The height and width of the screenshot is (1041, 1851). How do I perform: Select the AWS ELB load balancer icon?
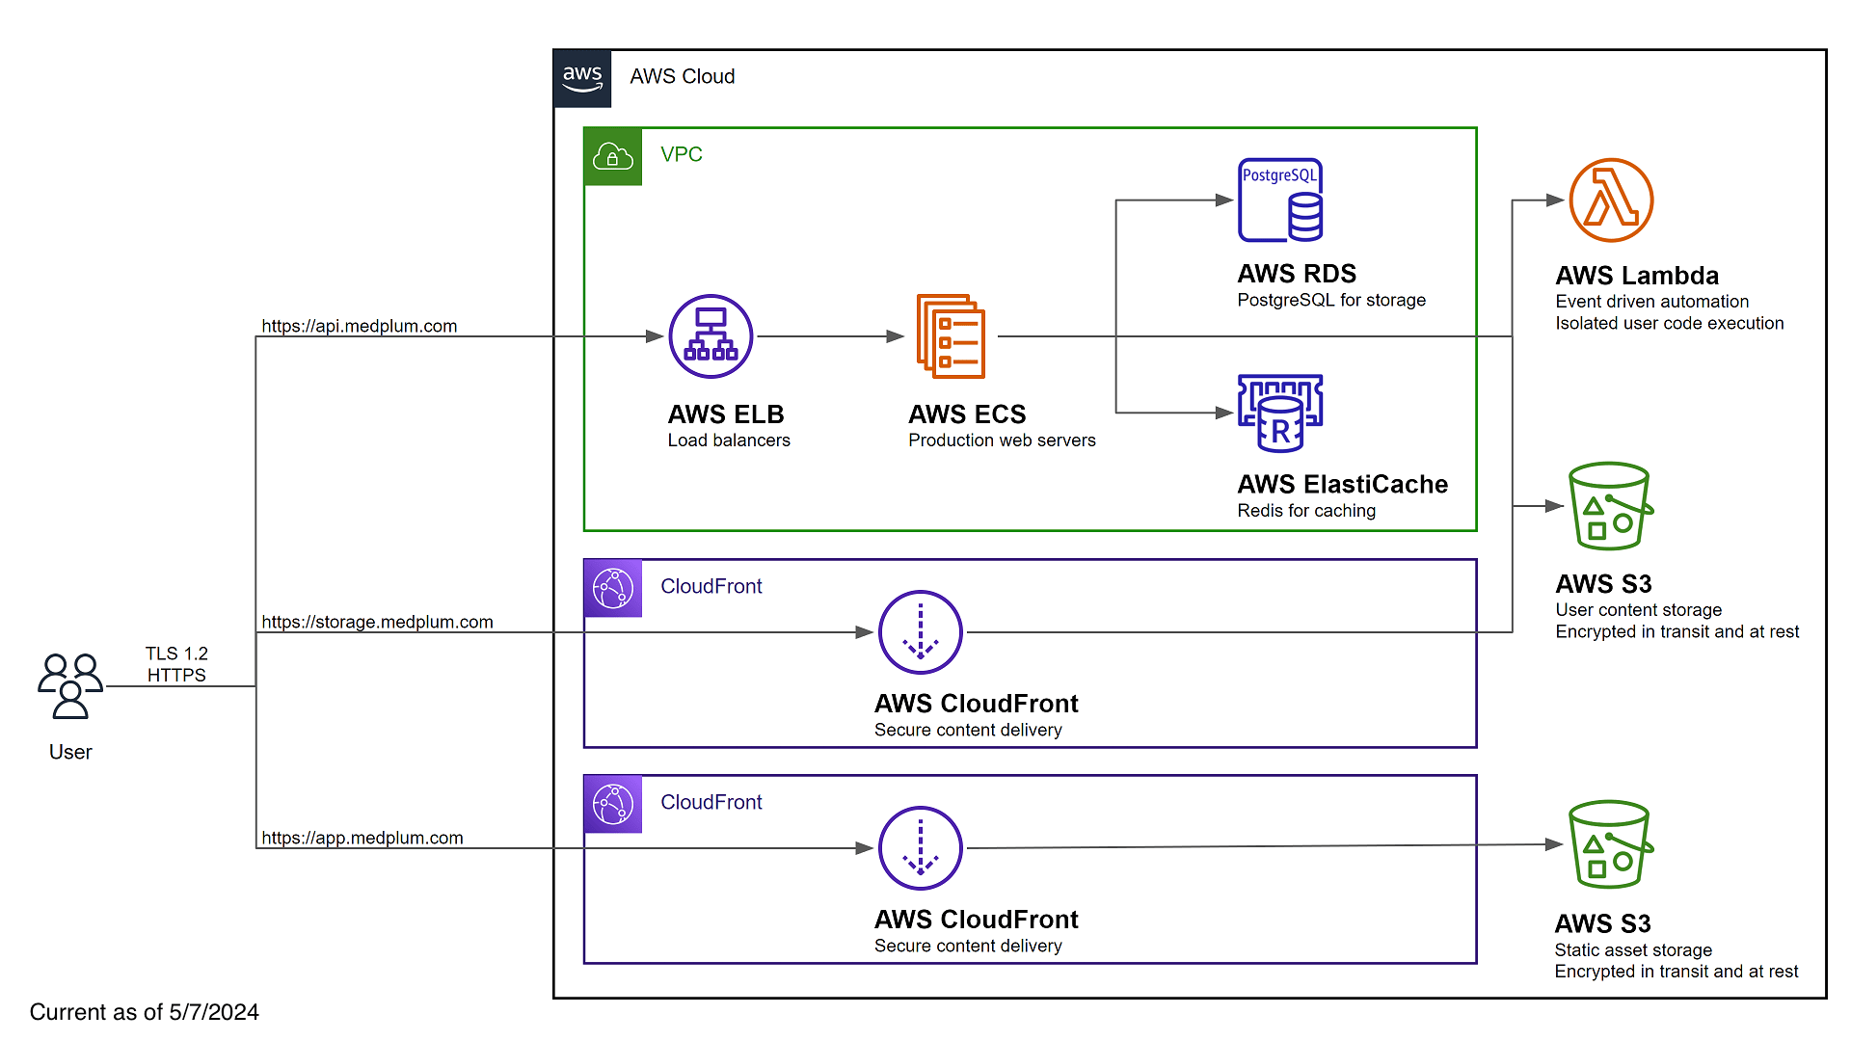click(711, 336)
